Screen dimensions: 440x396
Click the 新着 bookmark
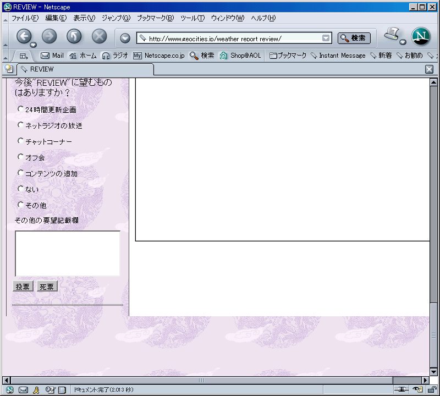(381, 56)
